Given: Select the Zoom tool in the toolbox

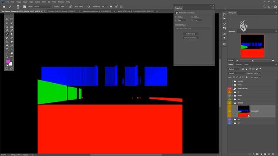Looking at the screenshot, I should (7, 57).
